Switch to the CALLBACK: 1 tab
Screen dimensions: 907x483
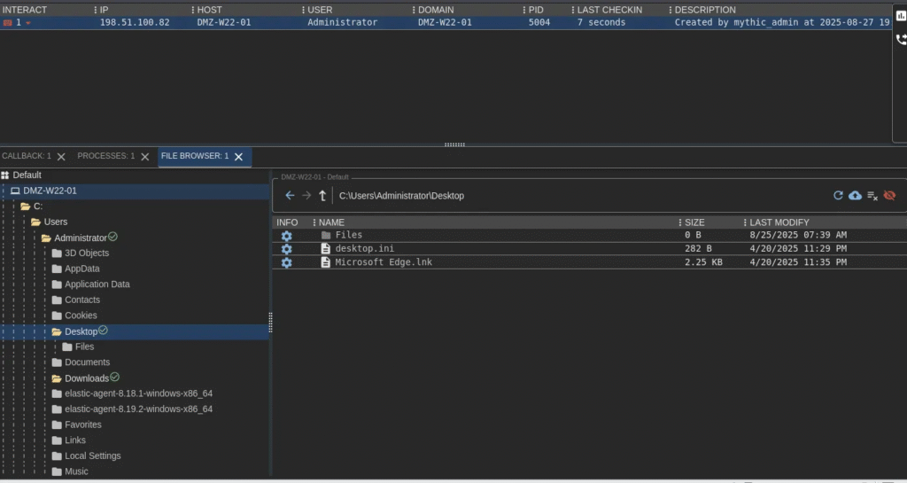click(x=27, y=156)
